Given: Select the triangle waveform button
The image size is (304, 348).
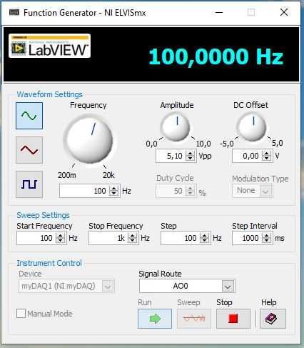Looking at the screenshot, I should [29, 150].
